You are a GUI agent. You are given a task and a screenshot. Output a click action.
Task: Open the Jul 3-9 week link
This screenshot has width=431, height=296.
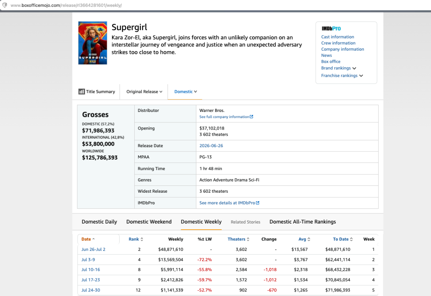coord(88,260)
